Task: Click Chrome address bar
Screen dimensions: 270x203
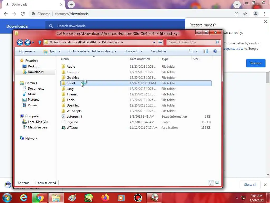Action: tap(131, 14)
